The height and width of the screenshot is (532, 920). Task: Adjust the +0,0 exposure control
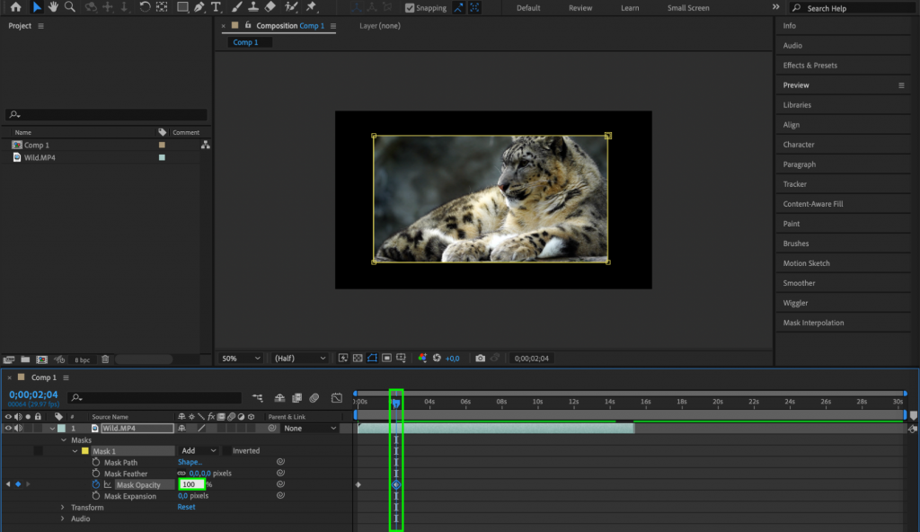pyautogui.click(x=453, y=358)
